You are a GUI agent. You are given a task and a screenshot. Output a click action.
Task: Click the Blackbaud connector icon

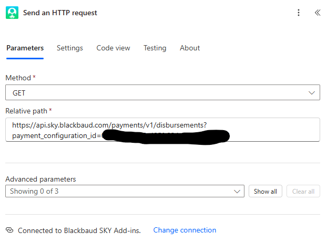click(12, 13)
